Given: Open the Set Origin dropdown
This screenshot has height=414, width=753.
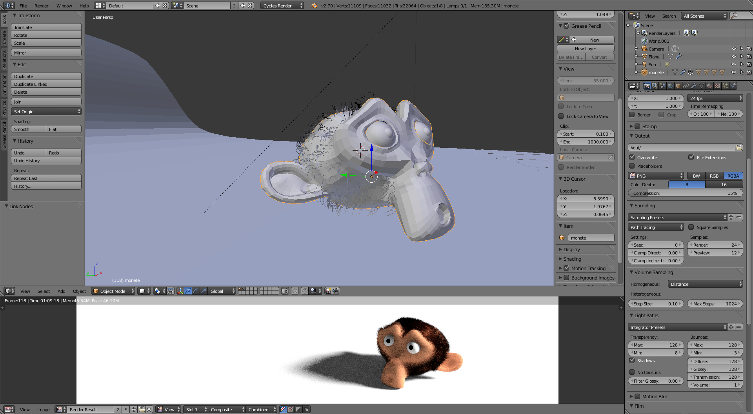Looking at the screenshot, I should 46,112.
